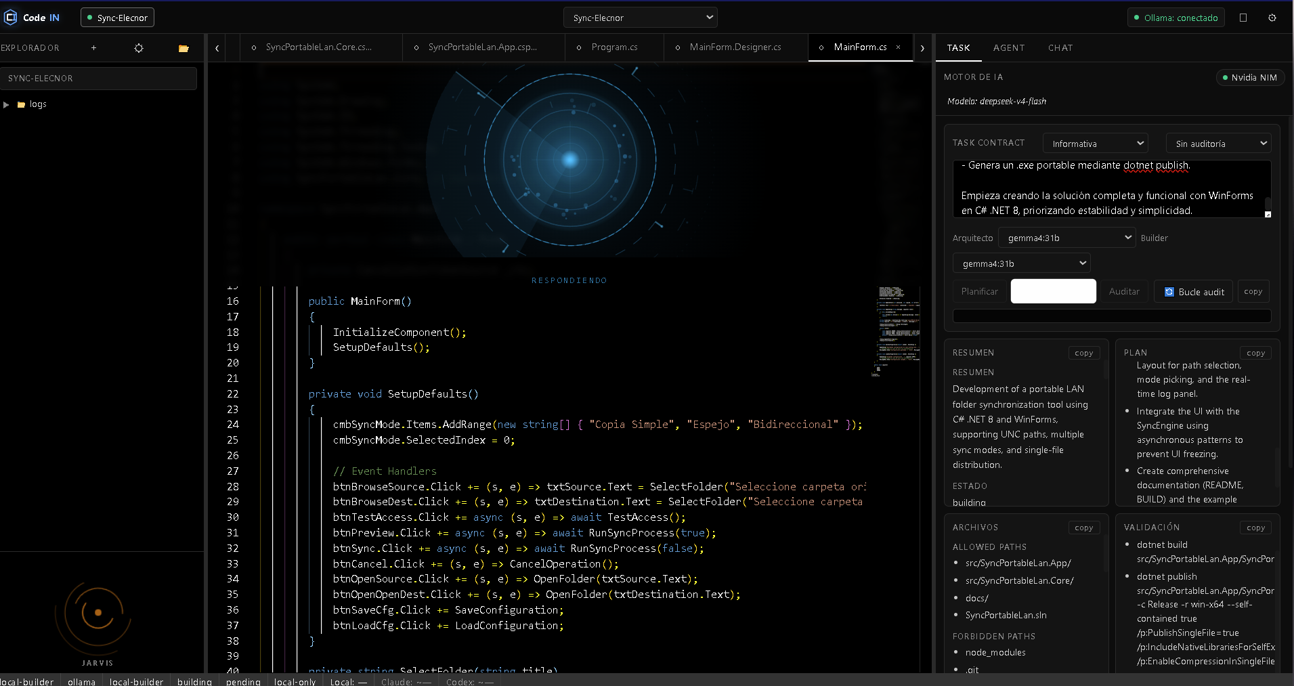
Task: Close the MainForm.cs tab
Action: pos(899,47)
